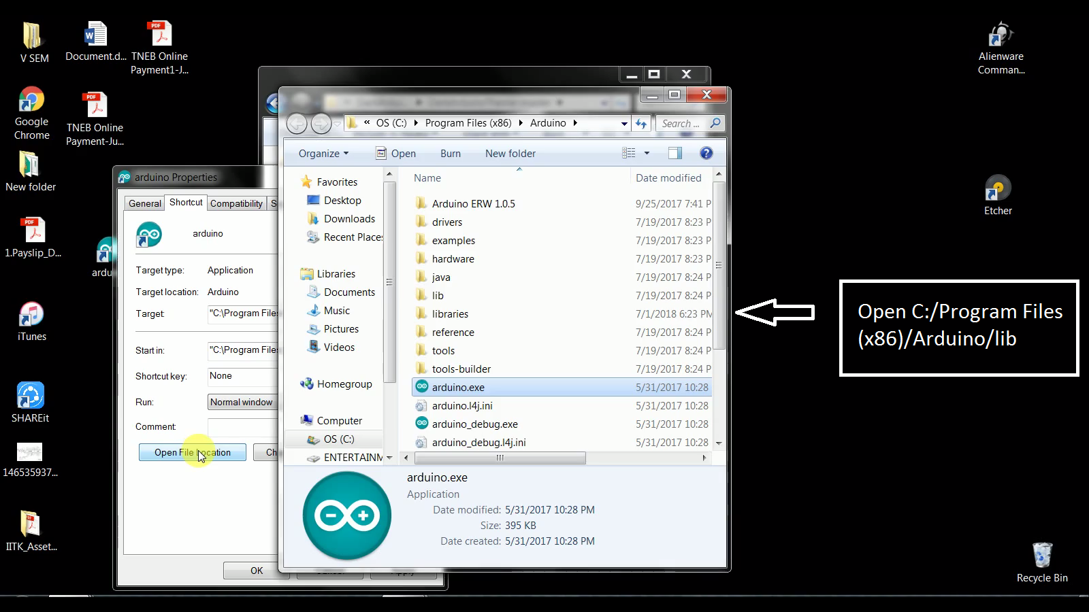
Task: Switch to the Compatibility tab
Action: pyautogui.click(x=236, y=203)
